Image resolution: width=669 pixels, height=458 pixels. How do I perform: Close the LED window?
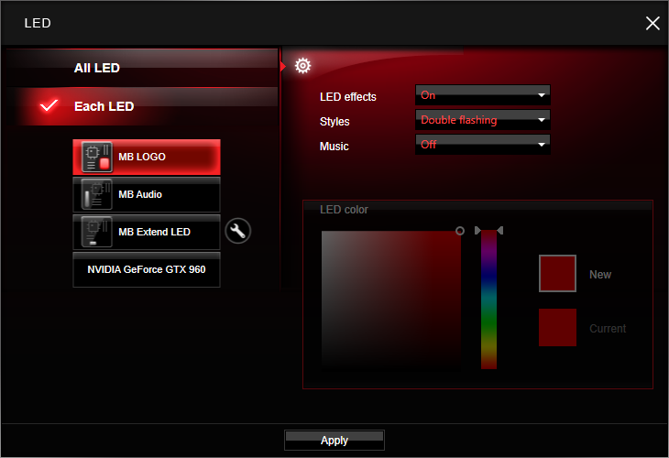click(653, 23)
